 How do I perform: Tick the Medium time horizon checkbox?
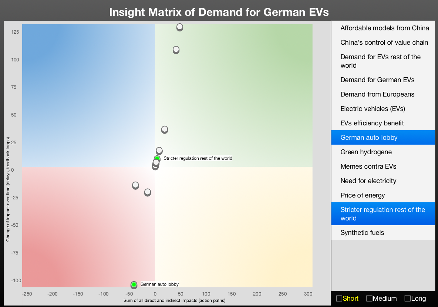click(x=369, y=298)
